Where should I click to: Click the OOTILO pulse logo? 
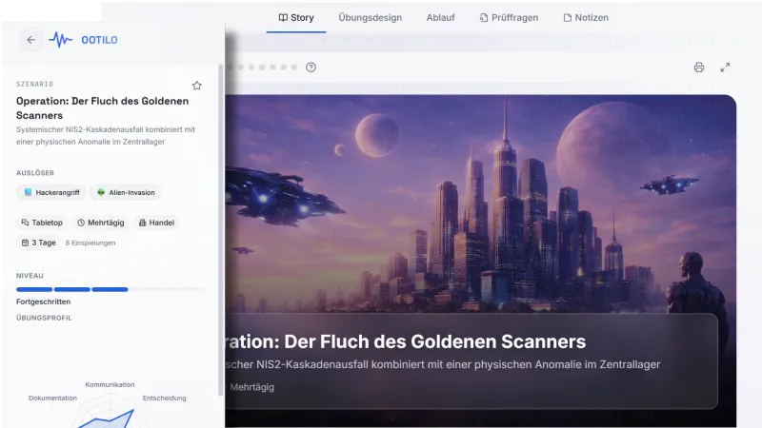pyautogui.click(x=60, y=40)
